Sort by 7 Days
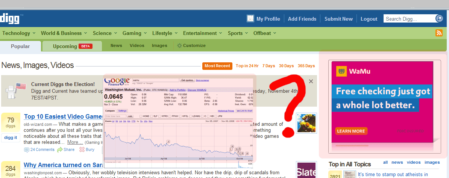 pos(268,66)
